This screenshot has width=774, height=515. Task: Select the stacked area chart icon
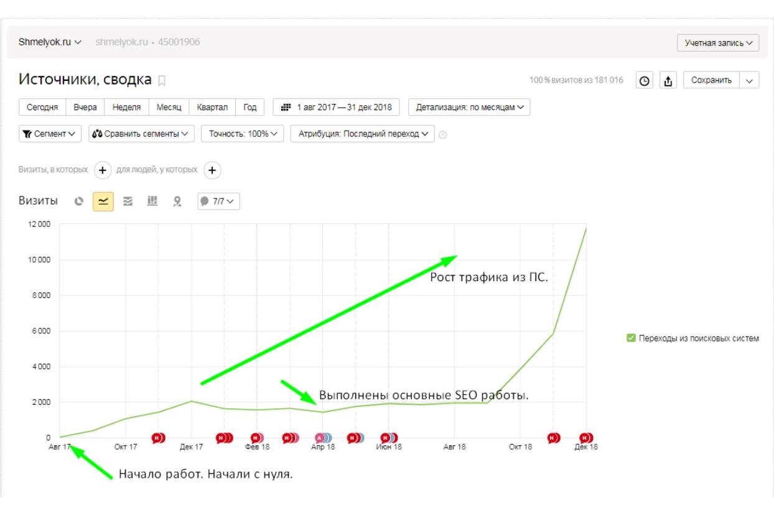128,202
